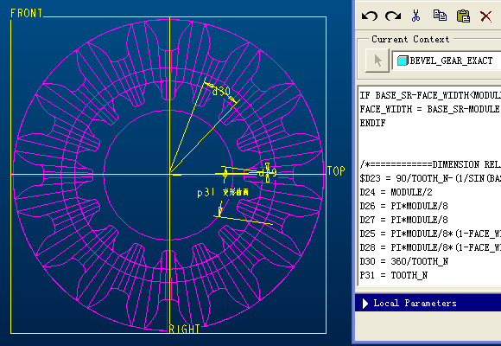This screenshot has height=346, width=501.
Task: Click the d30 angle dimension label
Action: coord(221,91)
